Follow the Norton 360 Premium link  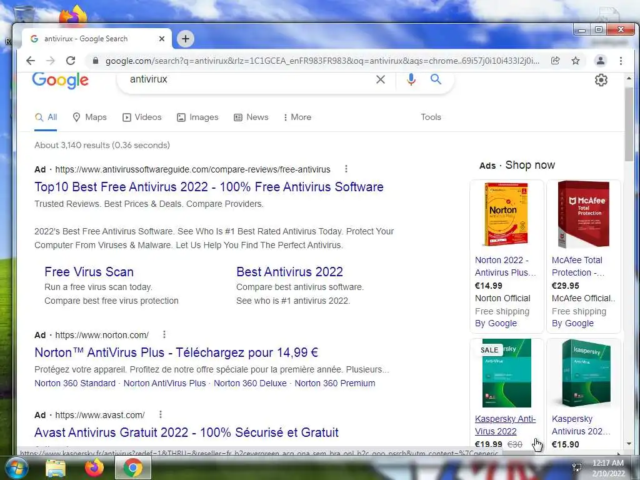pos(335,383)
